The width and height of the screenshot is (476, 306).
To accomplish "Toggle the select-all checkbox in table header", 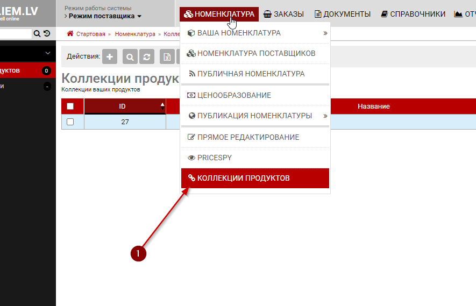I will pos(70,106).
